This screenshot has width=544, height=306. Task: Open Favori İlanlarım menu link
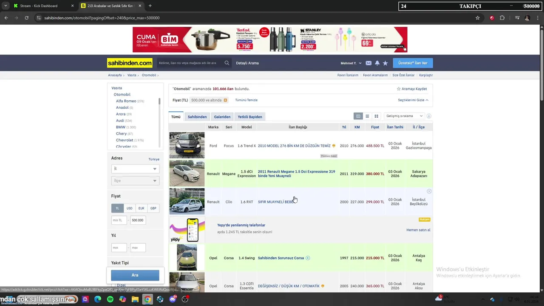(348, 75)
